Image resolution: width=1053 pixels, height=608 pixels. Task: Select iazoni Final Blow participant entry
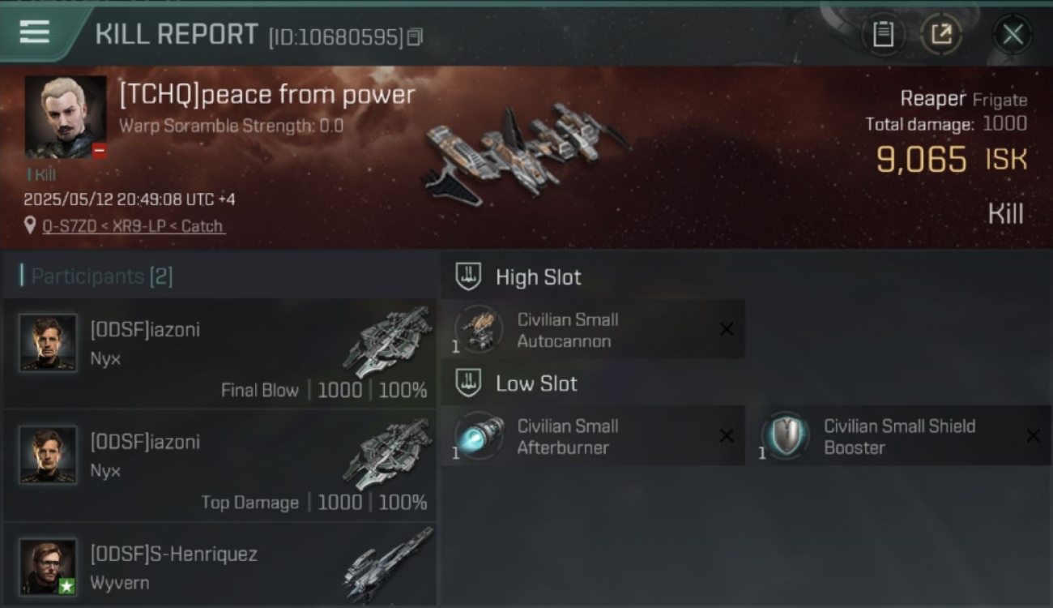coord(219,353)
